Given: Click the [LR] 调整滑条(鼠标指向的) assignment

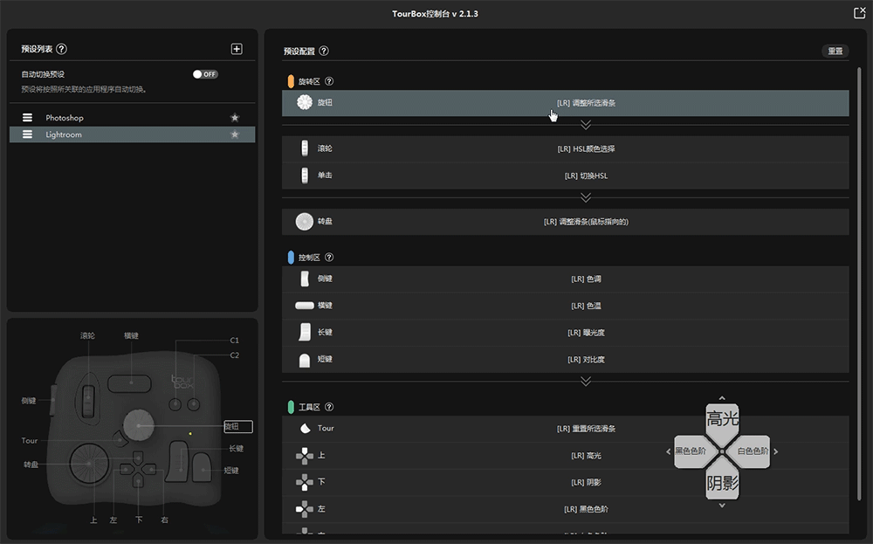Looking at the screenshot, I should [586, 222].
